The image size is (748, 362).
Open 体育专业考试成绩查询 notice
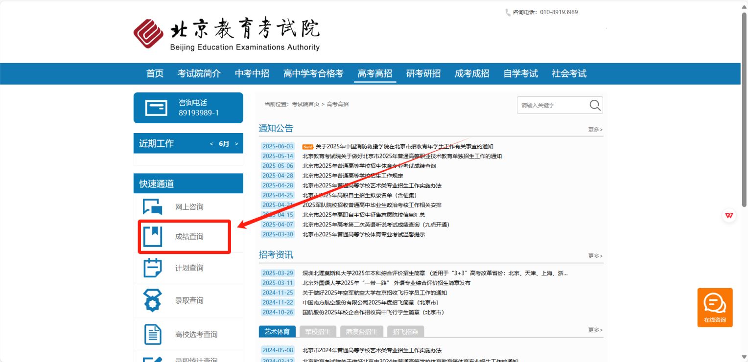pyautogui.click(x=369, y=166)
